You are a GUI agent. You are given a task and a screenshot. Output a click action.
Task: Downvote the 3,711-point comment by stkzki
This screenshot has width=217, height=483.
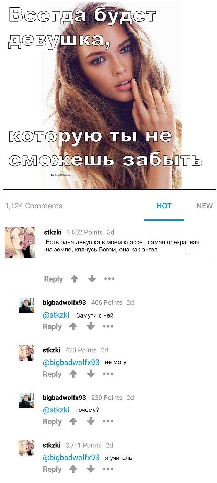pos(90,469)
